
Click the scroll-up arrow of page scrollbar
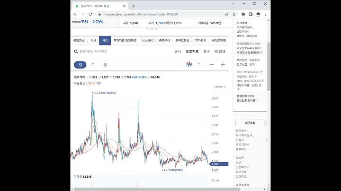[x=269, y=21]
